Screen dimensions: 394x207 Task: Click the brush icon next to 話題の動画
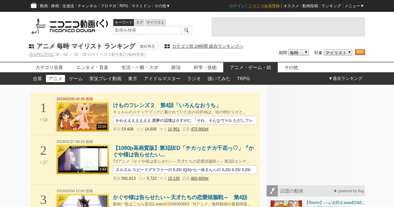[x=272, y=191]
